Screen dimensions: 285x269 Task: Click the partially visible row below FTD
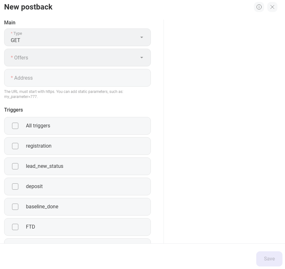77,241
